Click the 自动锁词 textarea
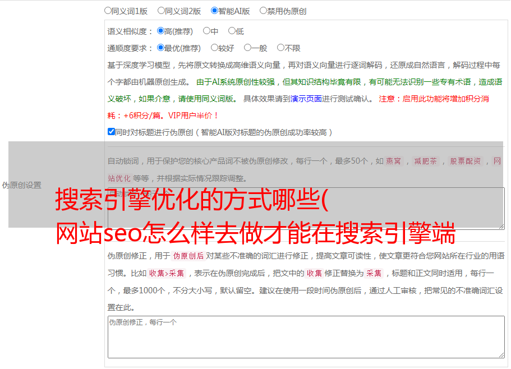 pyautogui.click(x=306, y=209)
